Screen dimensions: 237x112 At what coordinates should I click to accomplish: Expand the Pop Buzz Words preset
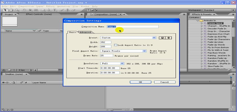(x=202, y=53)
